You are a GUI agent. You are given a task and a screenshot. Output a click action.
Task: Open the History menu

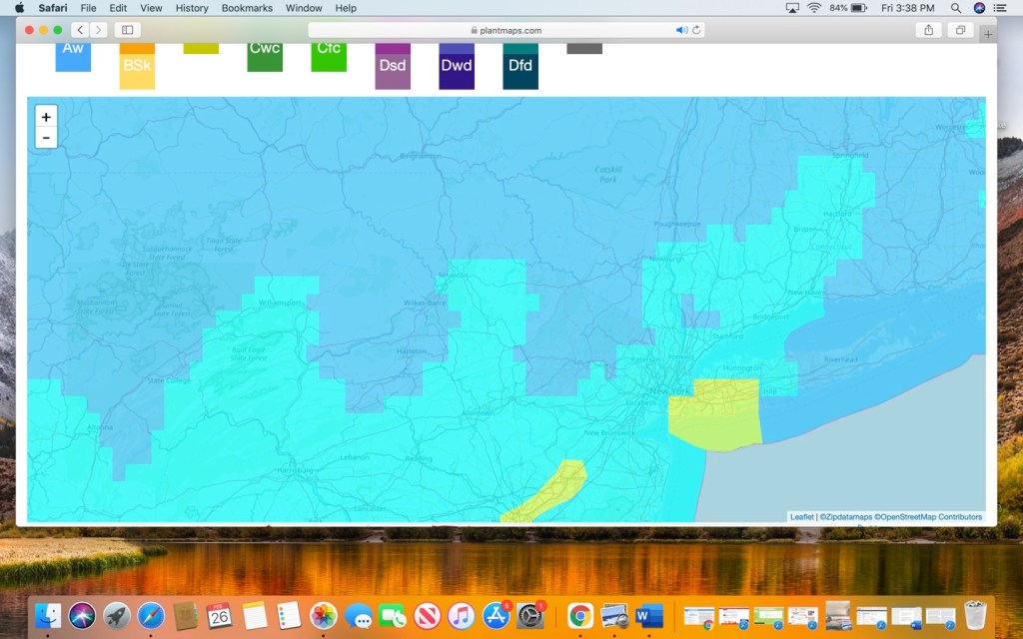click(192, 8)
